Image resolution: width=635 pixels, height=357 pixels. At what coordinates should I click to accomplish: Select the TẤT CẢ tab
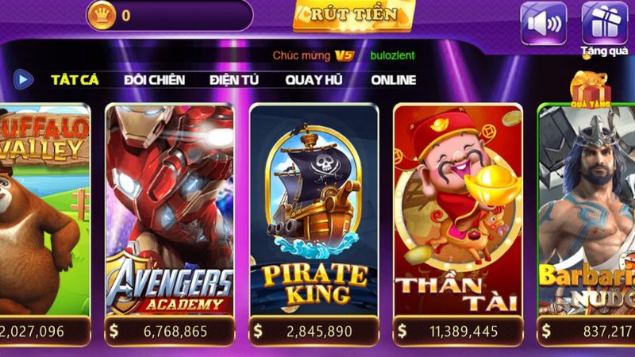click(x=75, y=80)
